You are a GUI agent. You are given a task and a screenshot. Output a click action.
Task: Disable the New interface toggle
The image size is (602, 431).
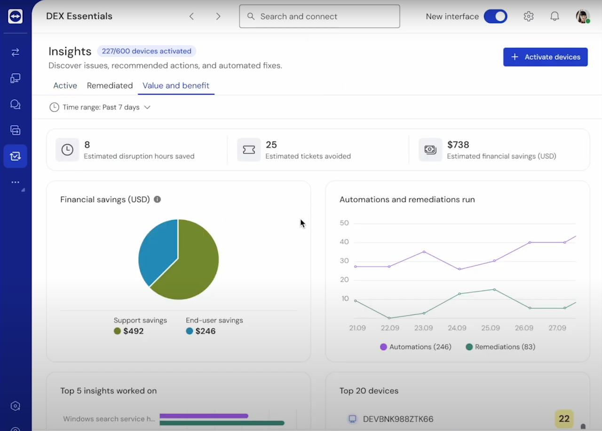click(x=495, y=16)
